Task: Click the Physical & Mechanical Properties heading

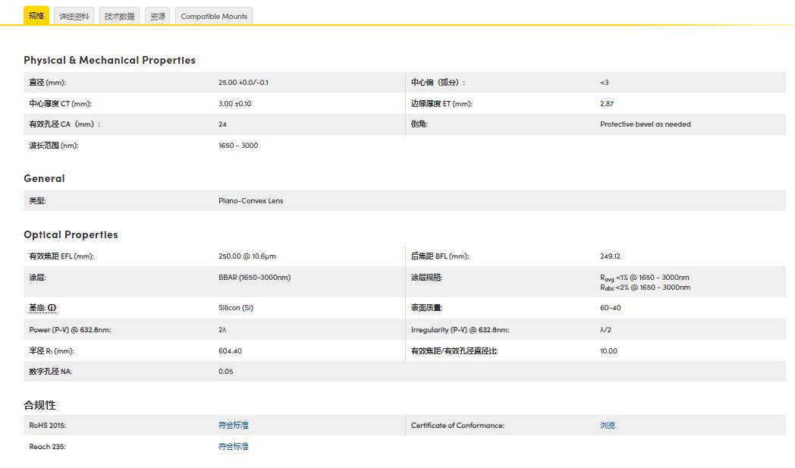Action: point(109,60)
